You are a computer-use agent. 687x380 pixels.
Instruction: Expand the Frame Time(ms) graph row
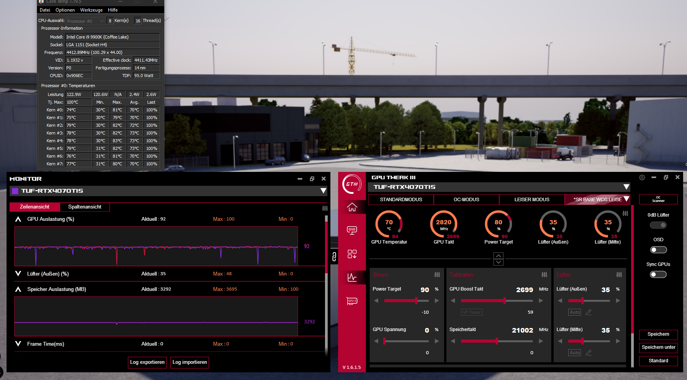point(18,344)
